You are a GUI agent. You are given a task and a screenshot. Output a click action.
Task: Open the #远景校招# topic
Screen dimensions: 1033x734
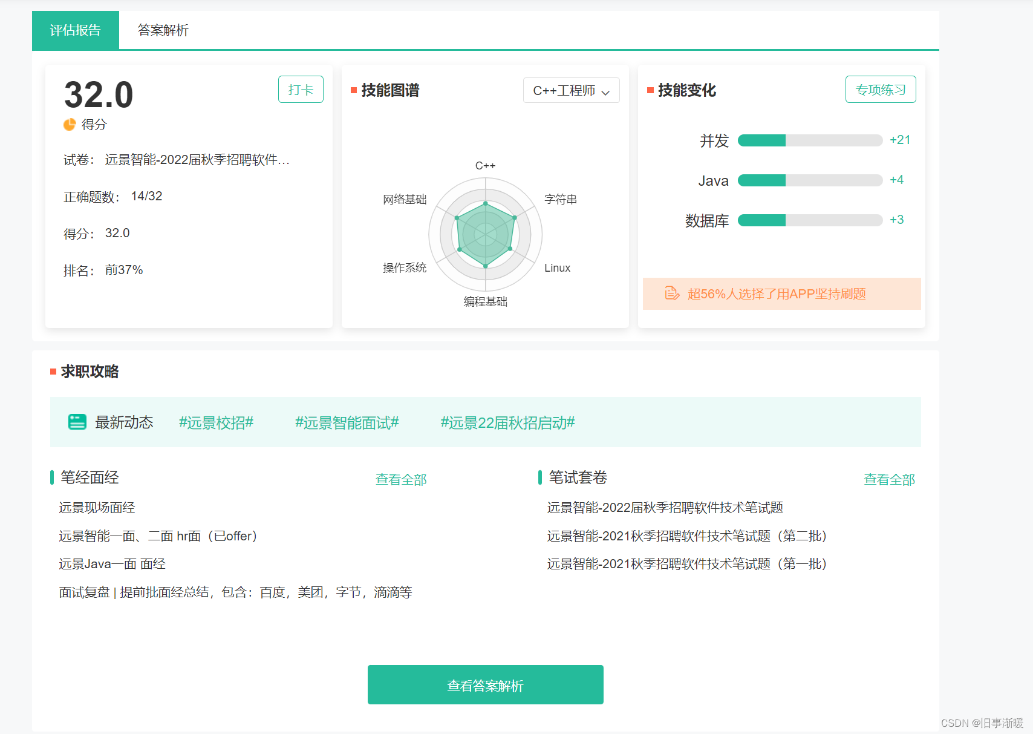click(216, 422)
